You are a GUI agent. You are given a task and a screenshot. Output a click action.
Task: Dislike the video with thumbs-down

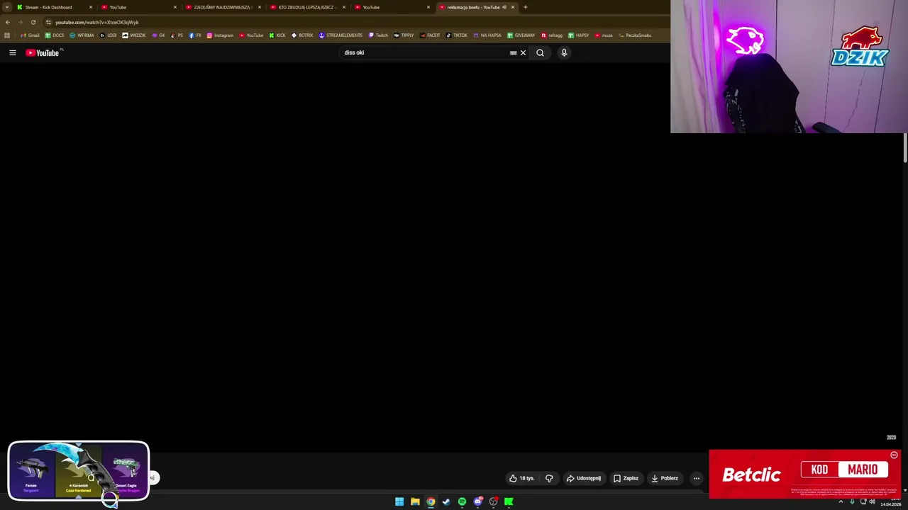(x=549, y=478)
